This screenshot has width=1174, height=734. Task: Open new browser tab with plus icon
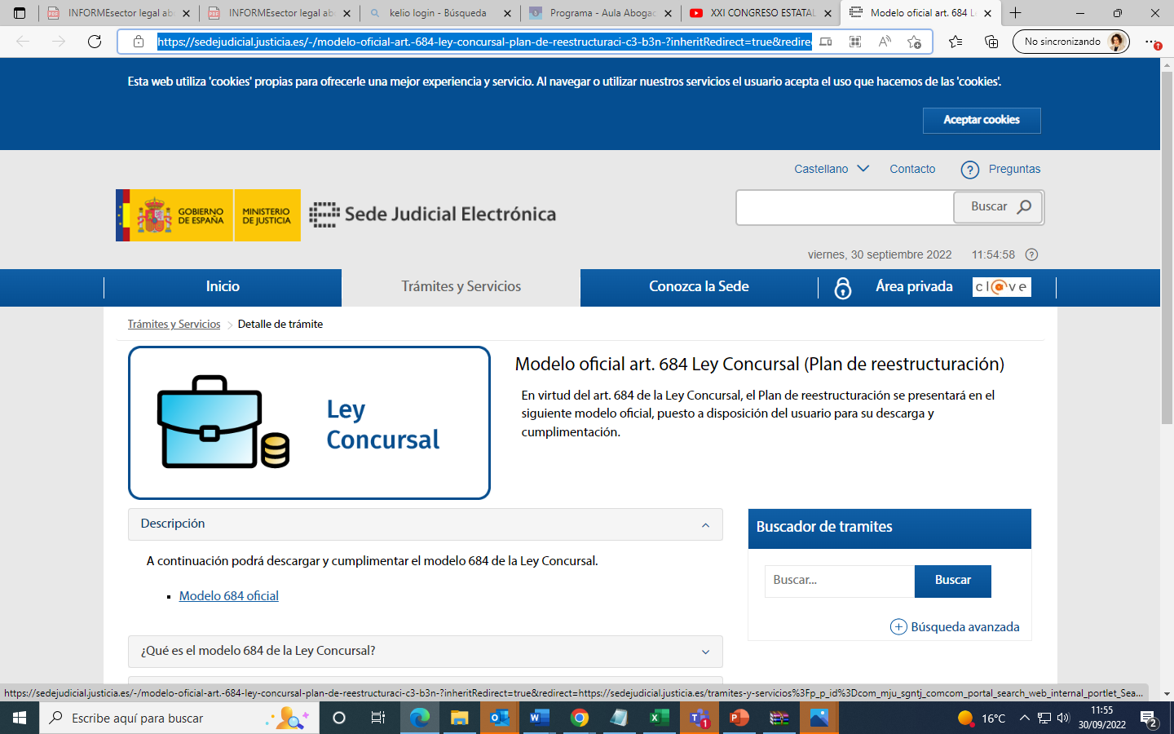point(1015,13)
